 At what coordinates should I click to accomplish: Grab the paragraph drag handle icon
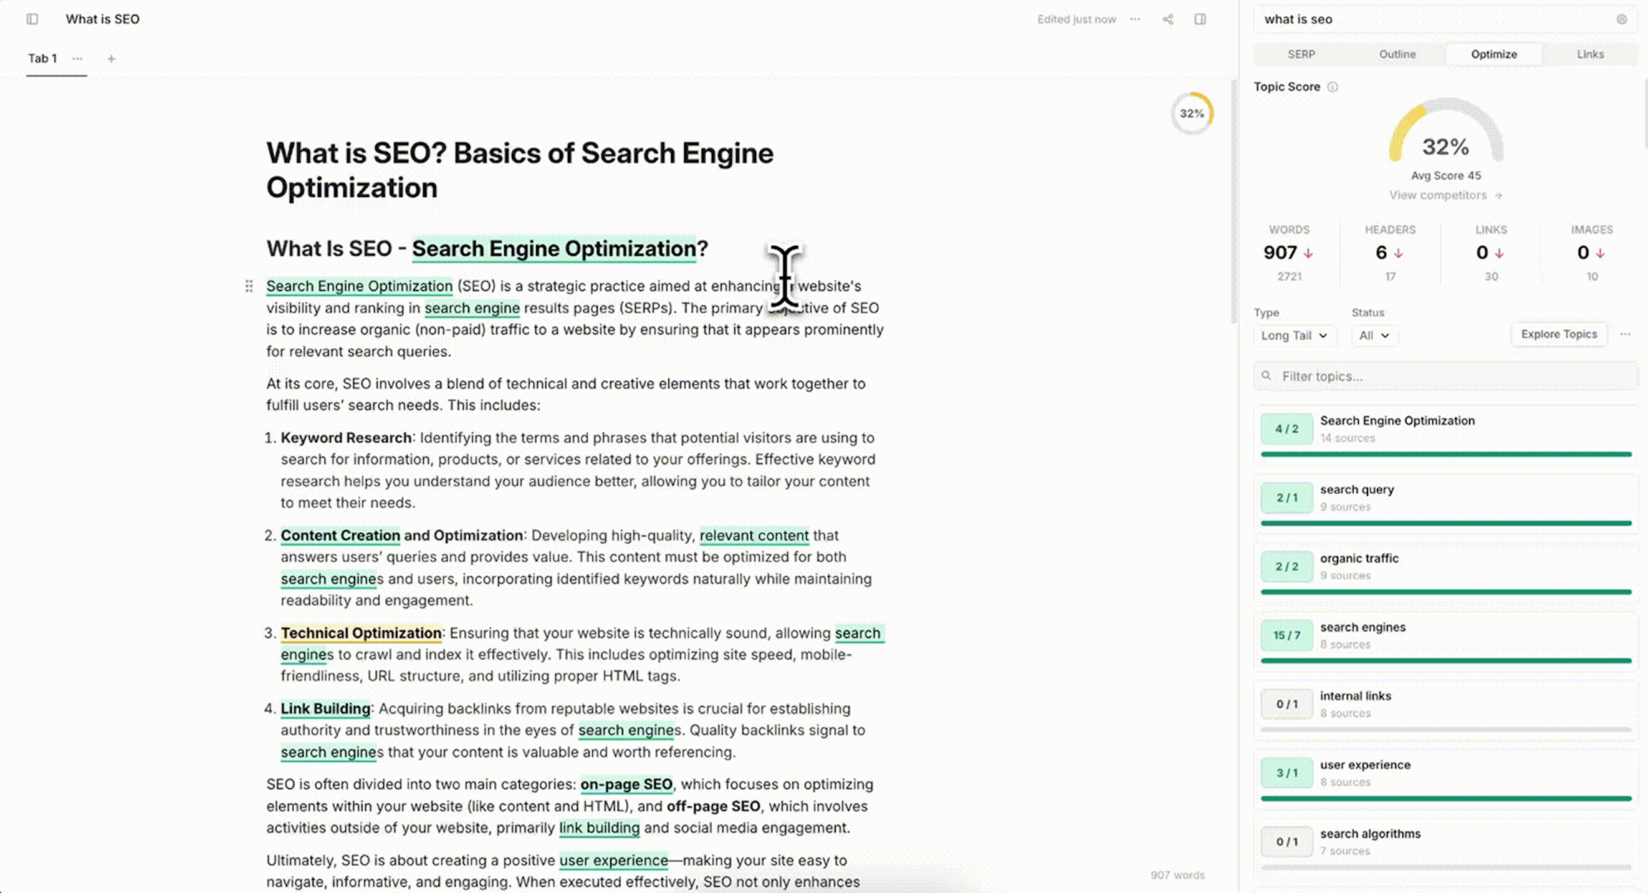pyautogui.click(x=249, y=286)
